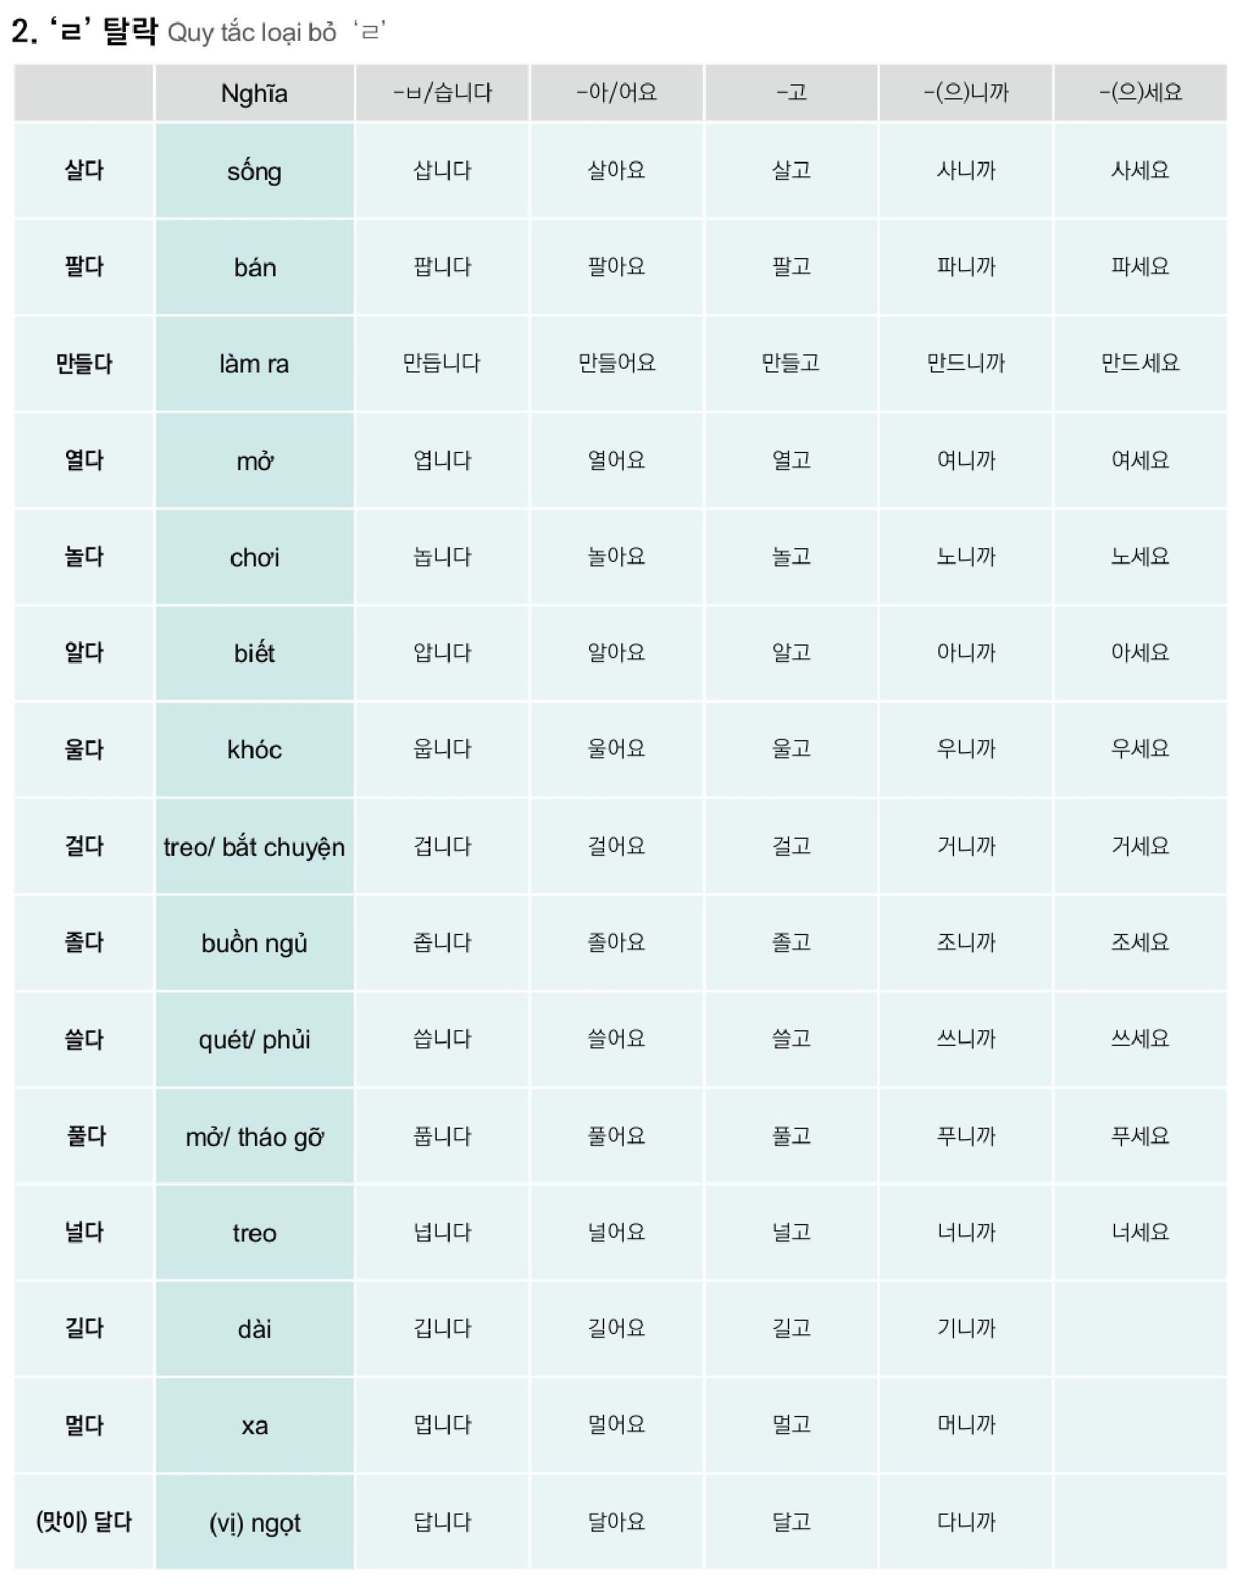
Task: Click the 'mở/ tháo gỡ' meaning cell
Action: 254,1137
